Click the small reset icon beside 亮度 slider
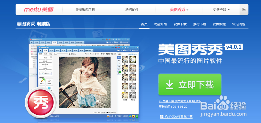 pyautogui.click(x=51, y=57)
